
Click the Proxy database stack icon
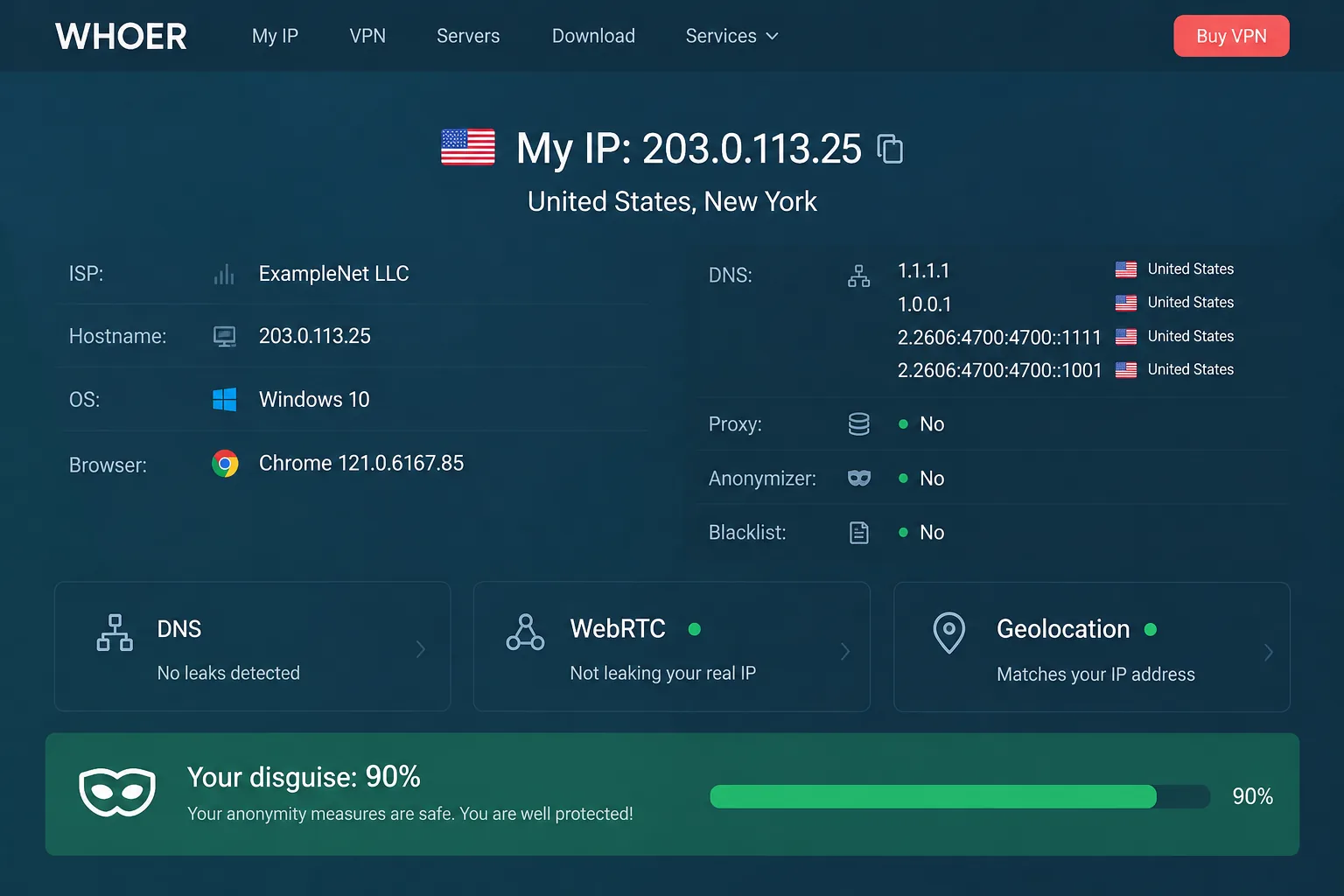pyautogui.click(x=859, y=424)
